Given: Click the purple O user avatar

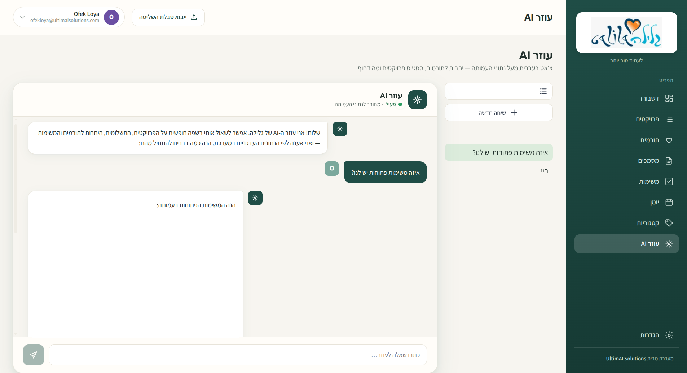Looking at the screenshot, I should pyautogui.click(x=111, y=17).
